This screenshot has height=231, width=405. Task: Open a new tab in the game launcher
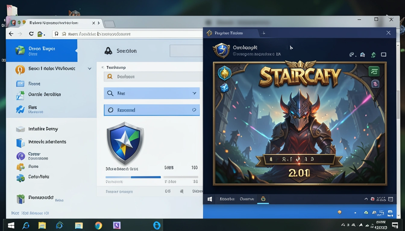coord(264,33)
